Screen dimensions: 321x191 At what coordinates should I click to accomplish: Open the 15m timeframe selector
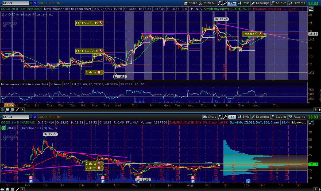[233, 3]
